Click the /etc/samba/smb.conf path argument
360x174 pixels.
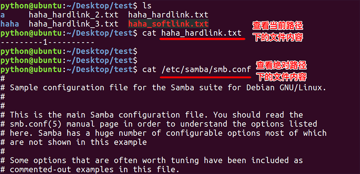206,69
